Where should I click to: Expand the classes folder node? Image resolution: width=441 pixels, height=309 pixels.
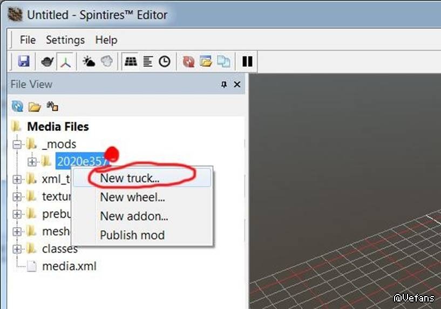(17, 249)
